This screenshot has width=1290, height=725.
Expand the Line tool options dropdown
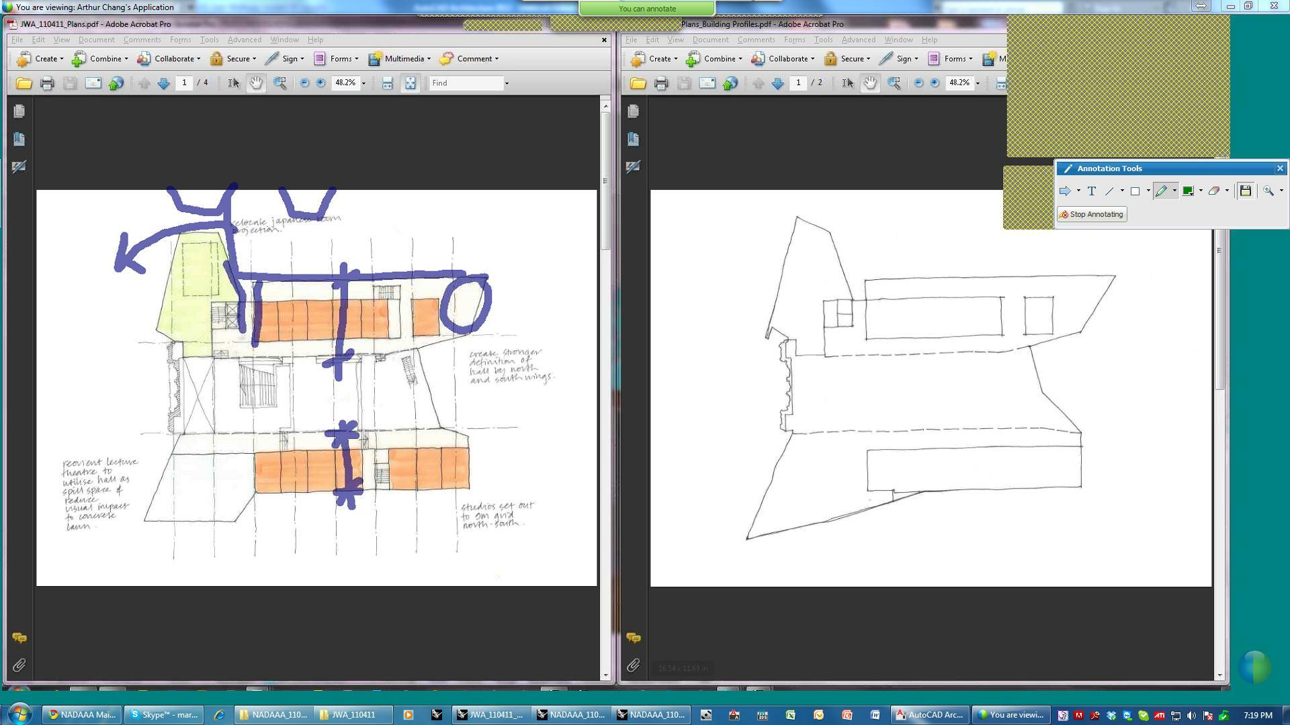pos(1122,191)
